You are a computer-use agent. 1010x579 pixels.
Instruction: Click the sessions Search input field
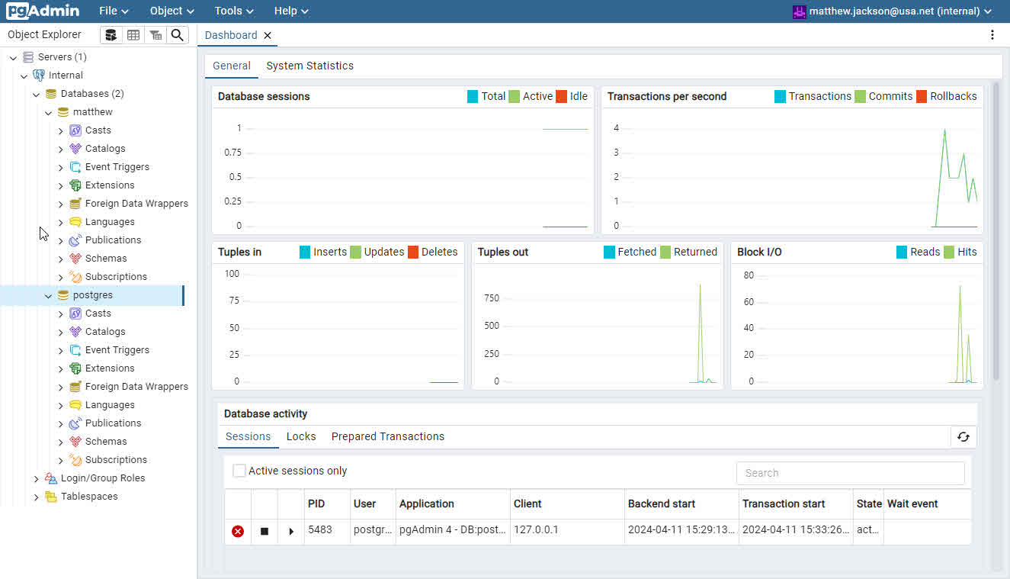(x=850, y=473)
